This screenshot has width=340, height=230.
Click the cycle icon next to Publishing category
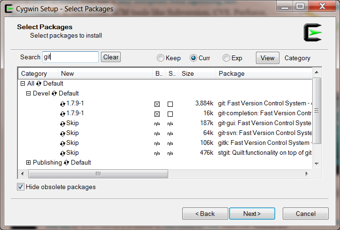[66, 162]
